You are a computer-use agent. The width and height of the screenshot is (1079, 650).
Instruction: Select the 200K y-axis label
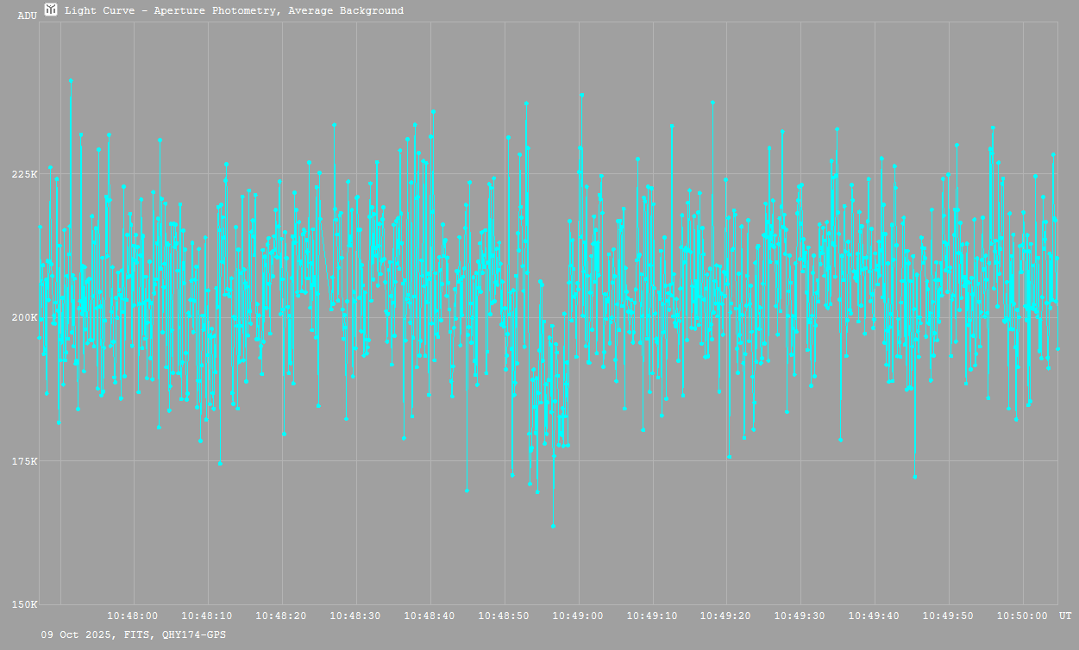coord(23,317)
